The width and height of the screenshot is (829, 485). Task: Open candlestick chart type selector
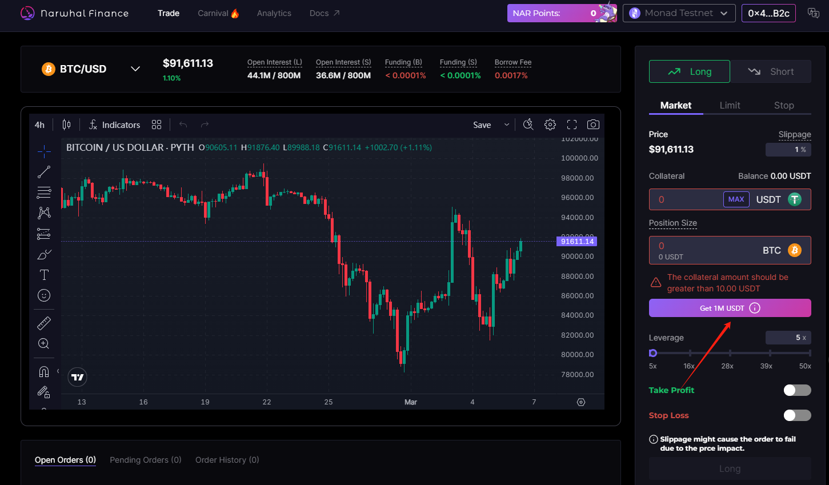(67, 125)
